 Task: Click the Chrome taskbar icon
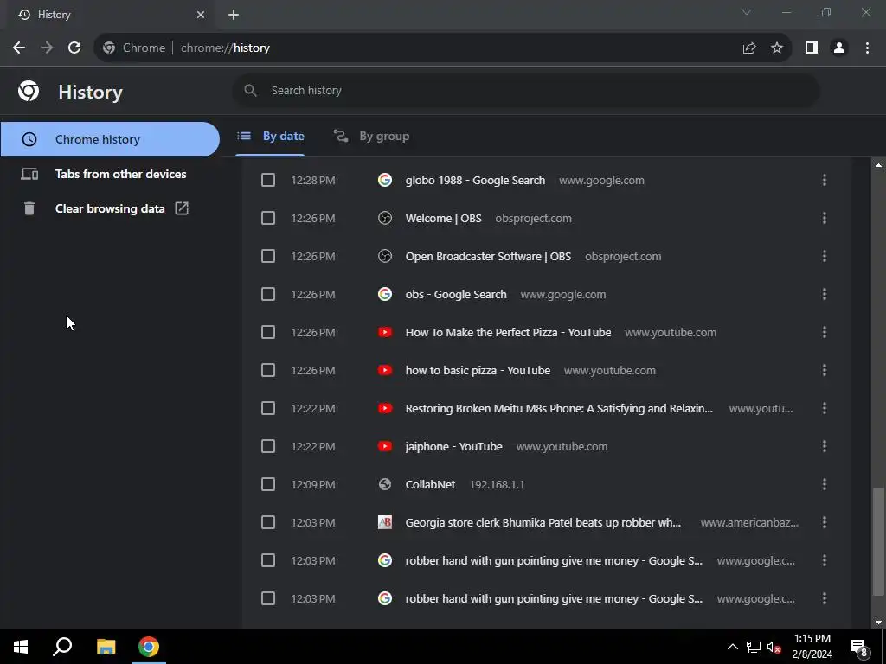click(x=149, y=647)
